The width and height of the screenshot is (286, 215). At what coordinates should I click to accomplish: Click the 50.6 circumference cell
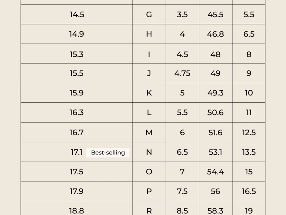(x=215, y=113)
